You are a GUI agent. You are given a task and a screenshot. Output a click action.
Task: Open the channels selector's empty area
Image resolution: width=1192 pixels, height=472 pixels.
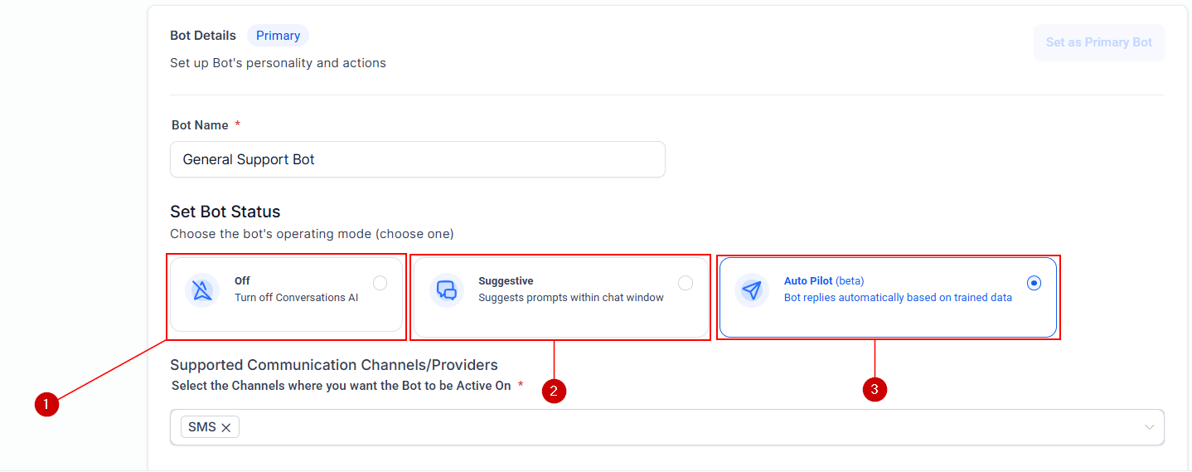[x=663, y=427]
